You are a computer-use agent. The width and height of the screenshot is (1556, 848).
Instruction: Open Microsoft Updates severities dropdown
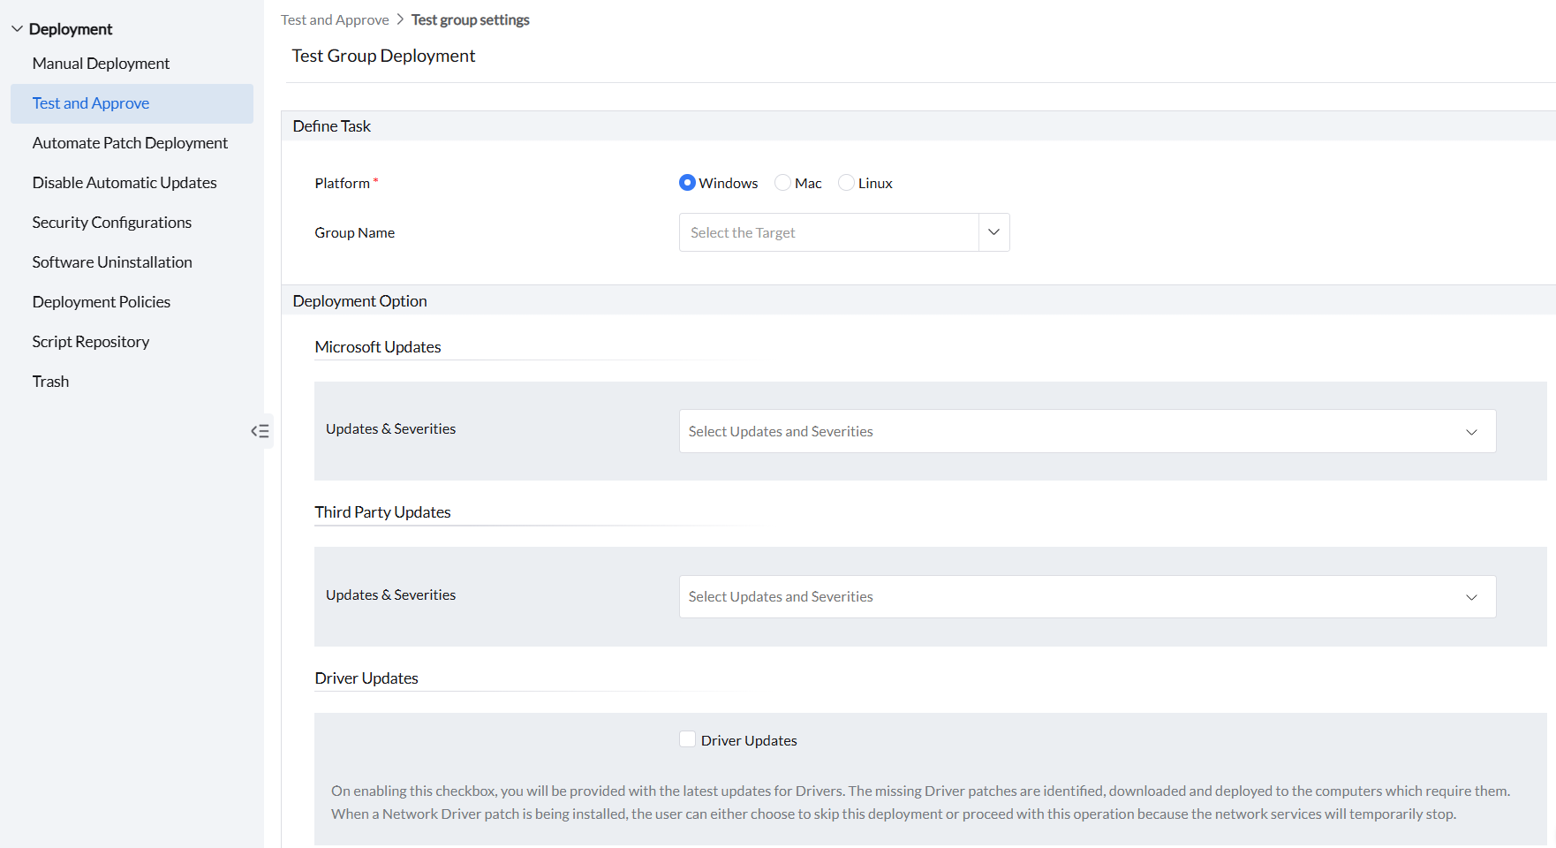(x=1471, y=432)
